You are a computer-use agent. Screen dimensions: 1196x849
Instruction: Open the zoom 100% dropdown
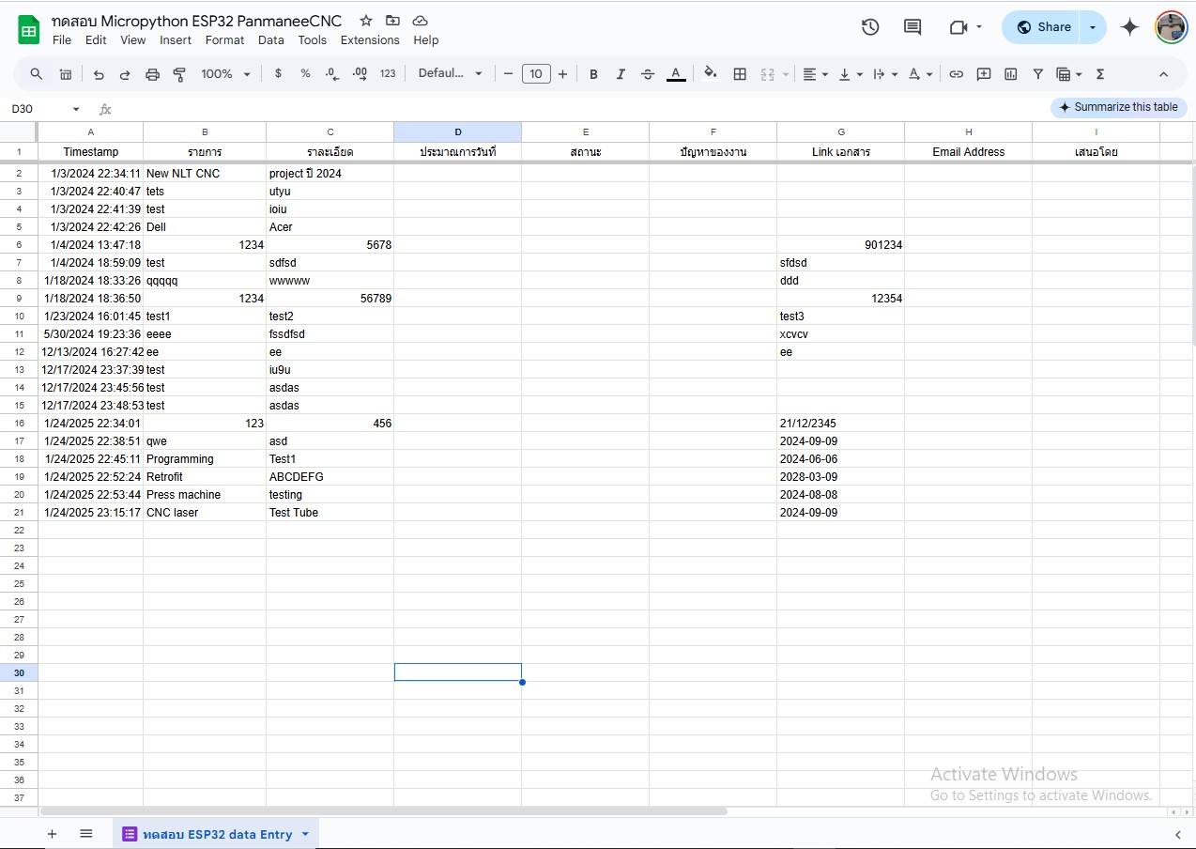(225, 74)
